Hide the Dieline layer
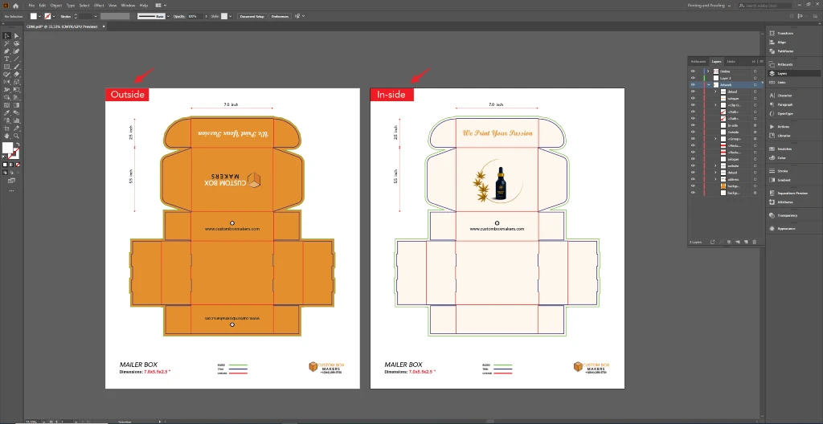The width and height of the screenshot is (823, 424). click(x=692, y=71)
